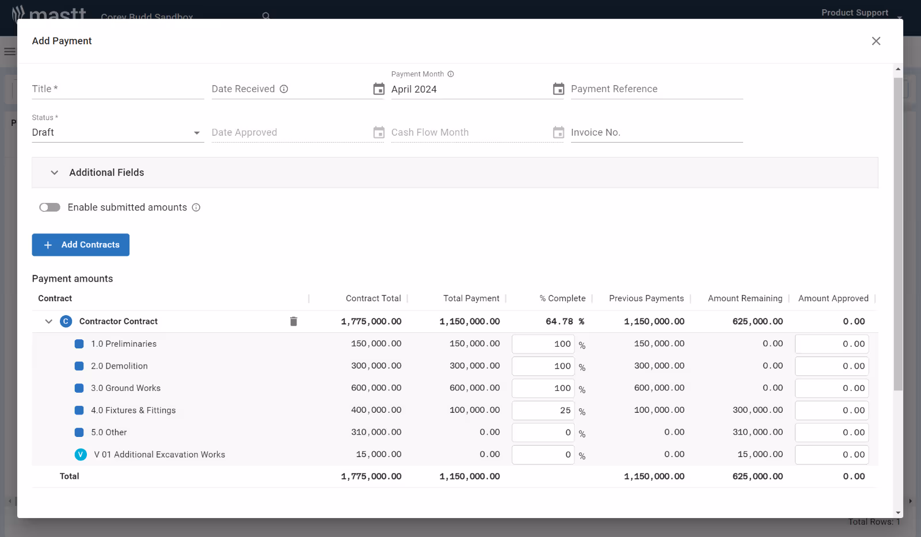The image size is (921, 537).
Task: Click Add Contracts button
Action: point(81,245)
